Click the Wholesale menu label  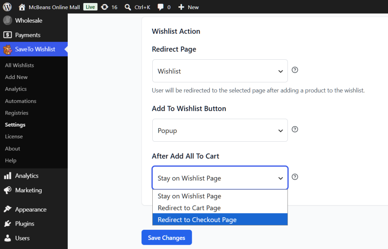29,20
